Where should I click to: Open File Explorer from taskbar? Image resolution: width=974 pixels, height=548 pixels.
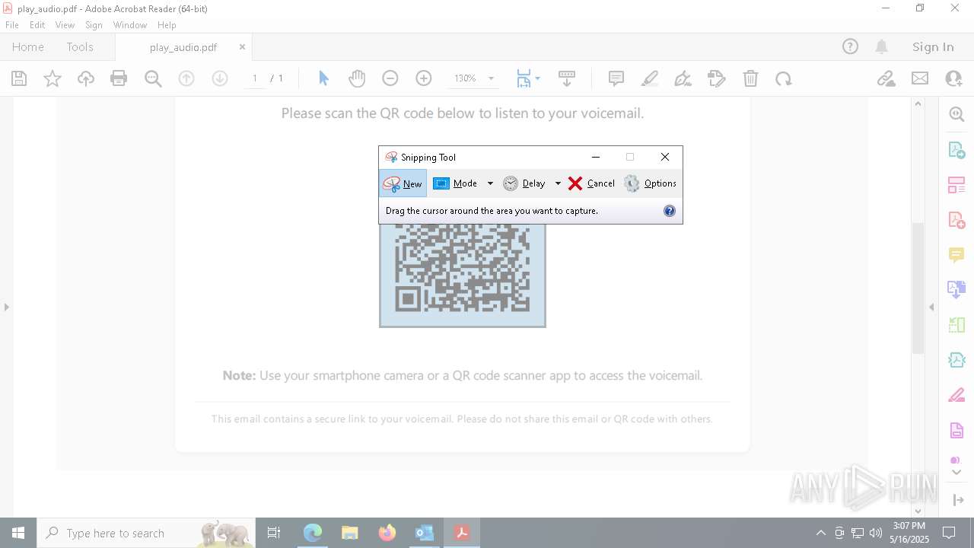point(350,533)
